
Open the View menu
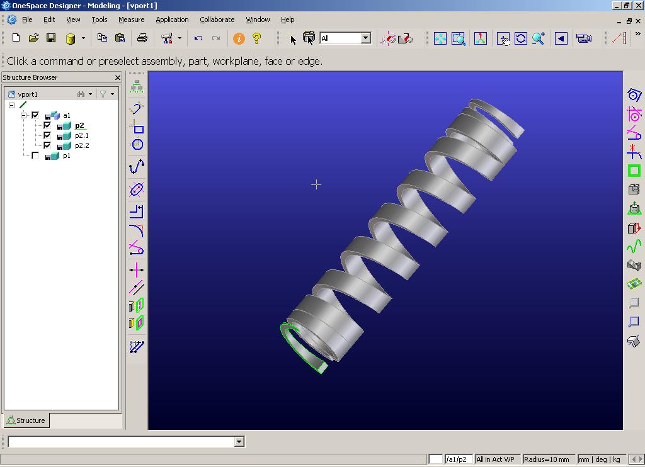click(73, 20)
